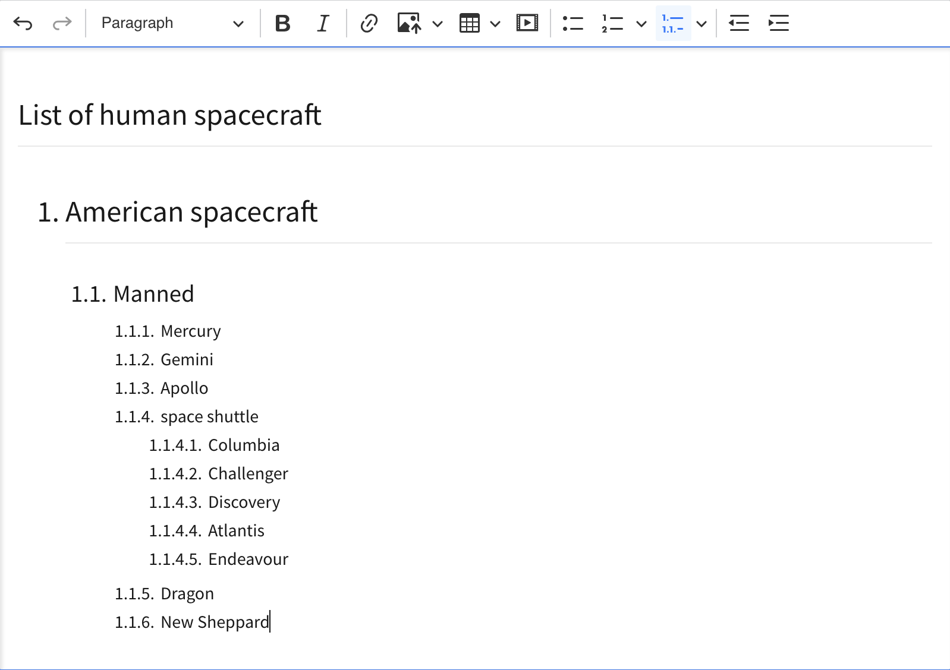Click the 'Mercury' list item

(191, 331)
